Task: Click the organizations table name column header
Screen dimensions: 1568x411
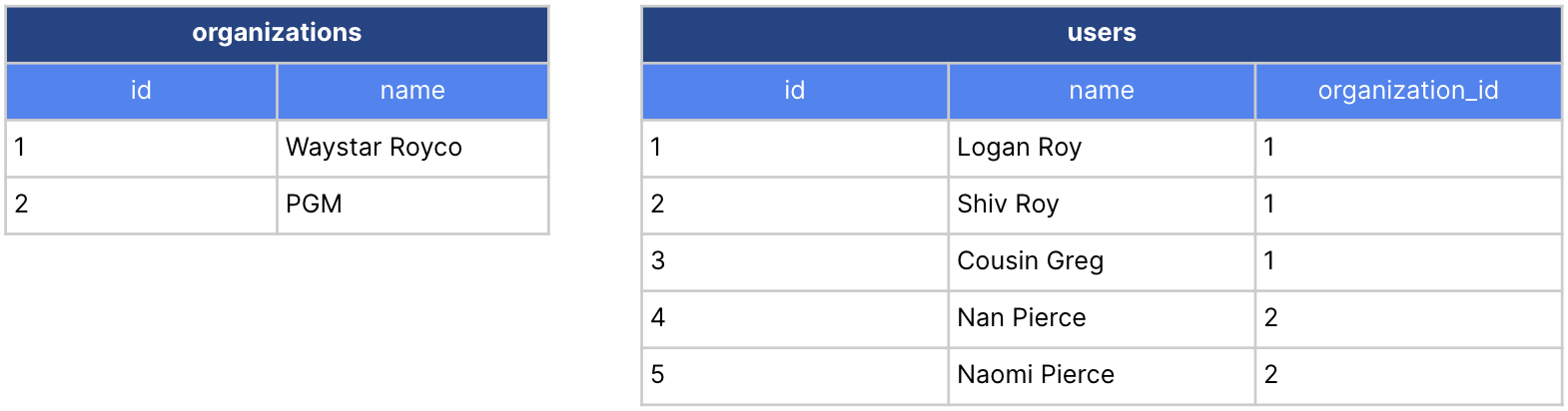Action: click(412, 91)
